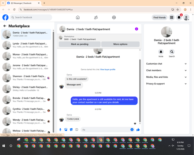Search within the conversation
The height and width of the screenshot is (155, 194).
coord(172,52)
